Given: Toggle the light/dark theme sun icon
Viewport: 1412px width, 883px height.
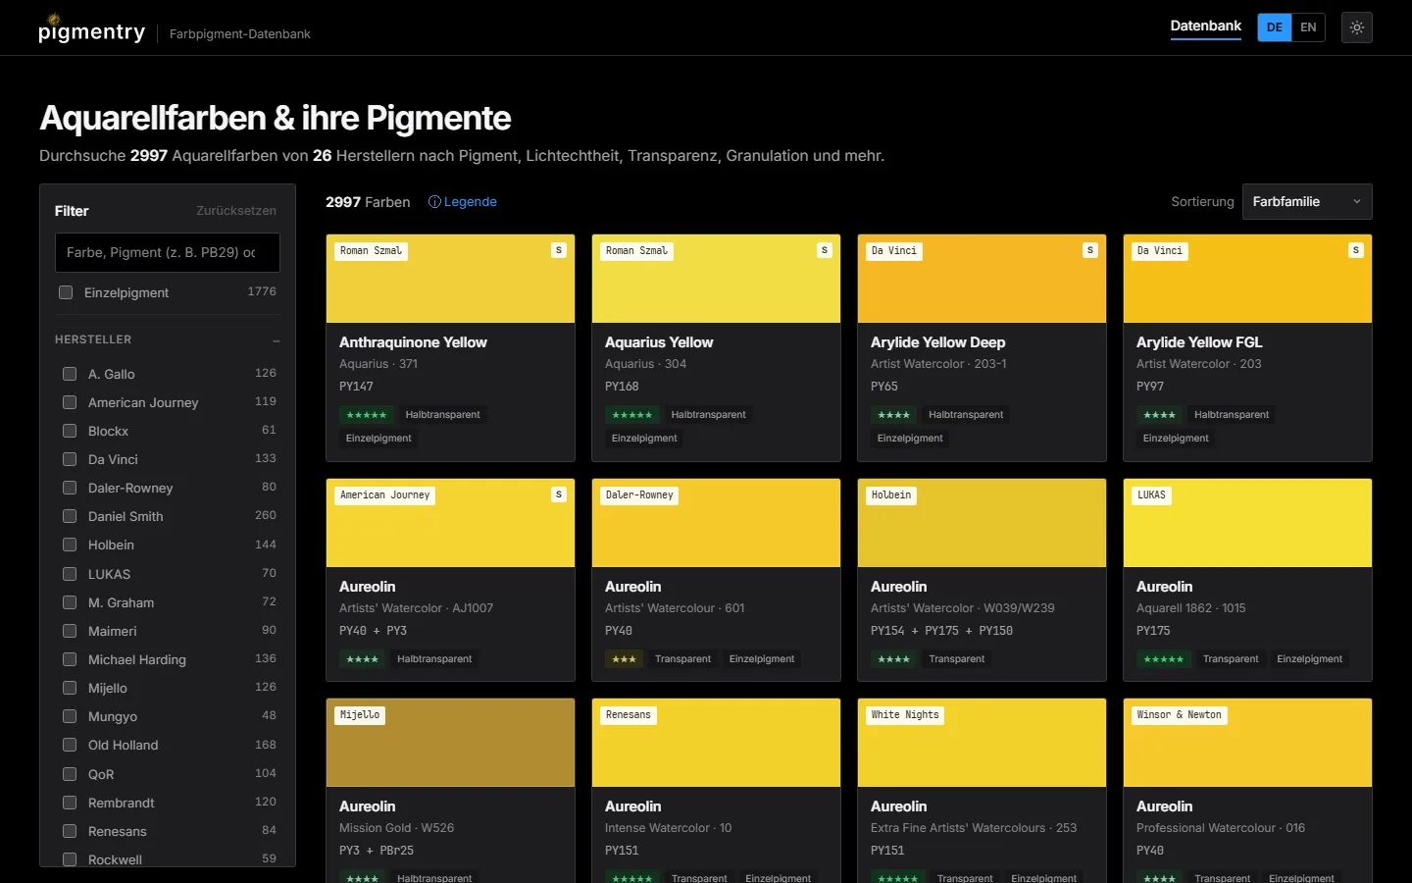Looking at the screenshot, I should [1357, 27].
